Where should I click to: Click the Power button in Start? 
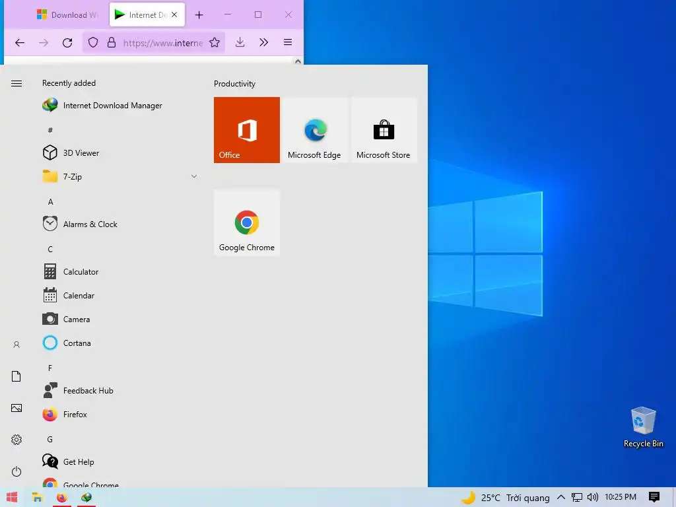click(x=17, y=471)
